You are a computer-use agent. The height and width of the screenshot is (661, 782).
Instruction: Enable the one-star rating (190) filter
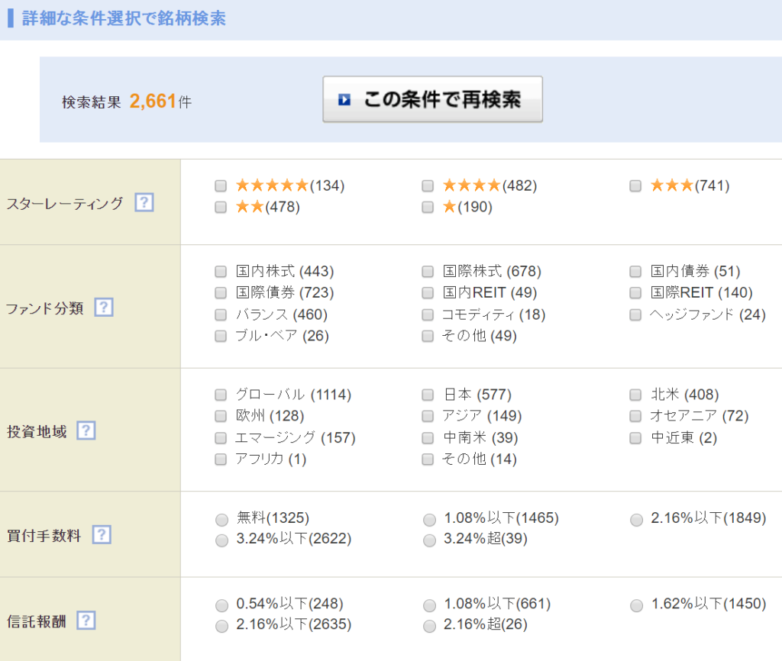428,207
